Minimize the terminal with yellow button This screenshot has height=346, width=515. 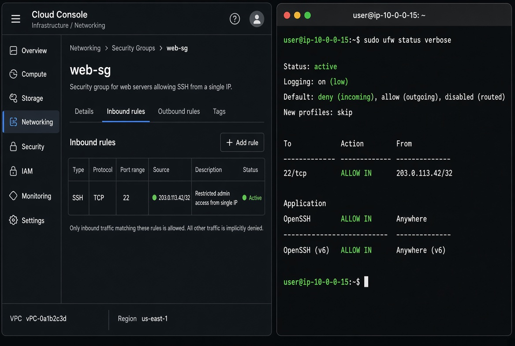click(x=297, y=15)
